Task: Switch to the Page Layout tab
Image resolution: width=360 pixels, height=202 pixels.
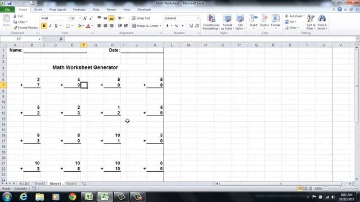Action: click(x=57, y=10)
